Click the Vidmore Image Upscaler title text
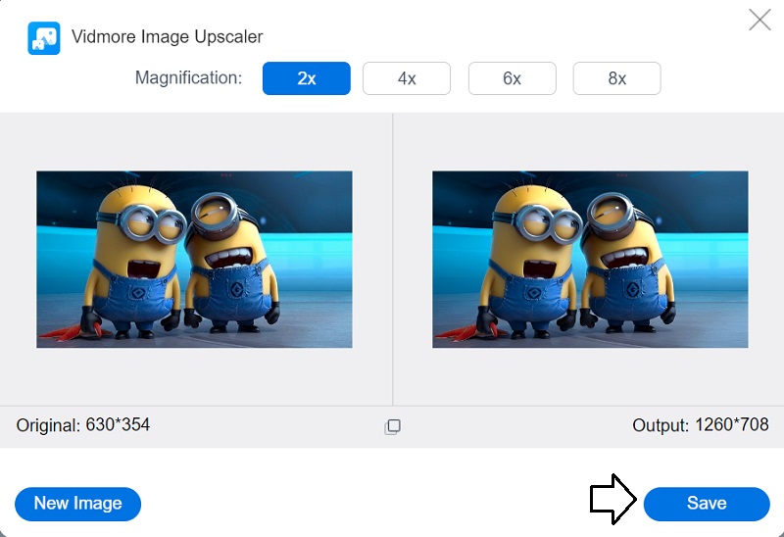This screenshot has height=537, width=784. (x=167, y=37)
